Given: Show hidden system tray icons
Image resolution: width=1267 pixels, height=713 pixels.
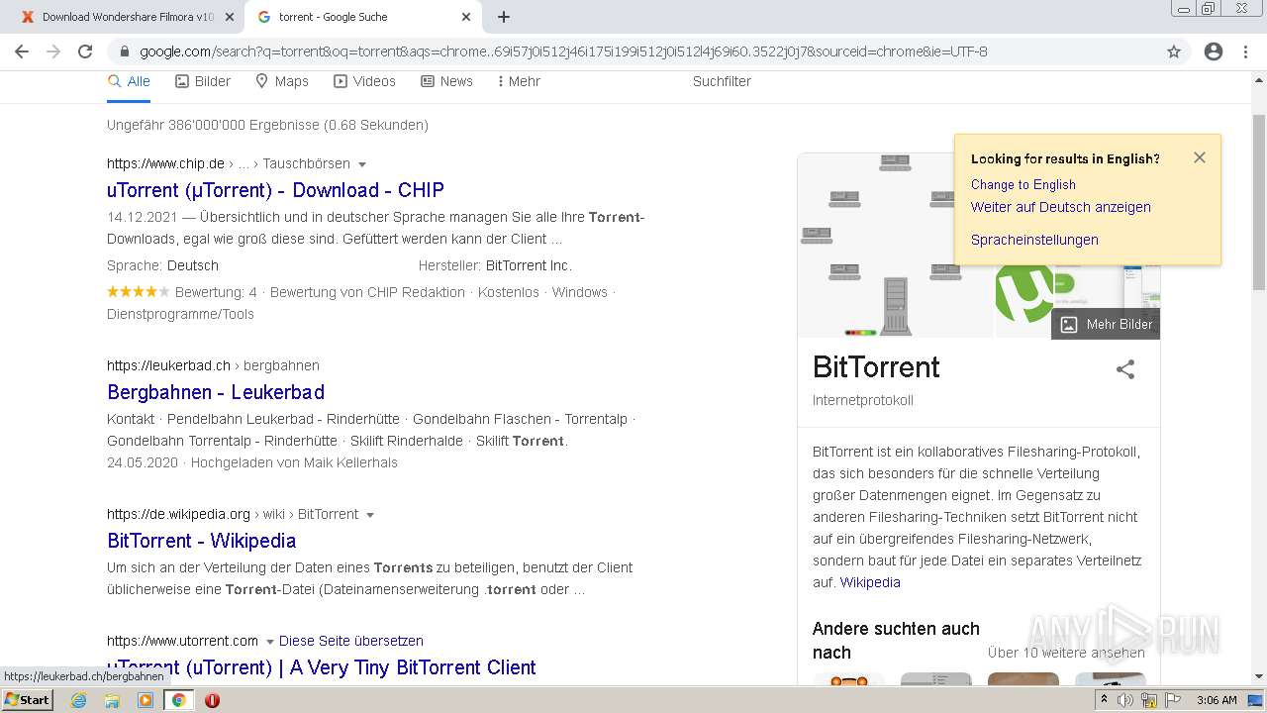Looking at the screenshot, I should coord(1107,700).
